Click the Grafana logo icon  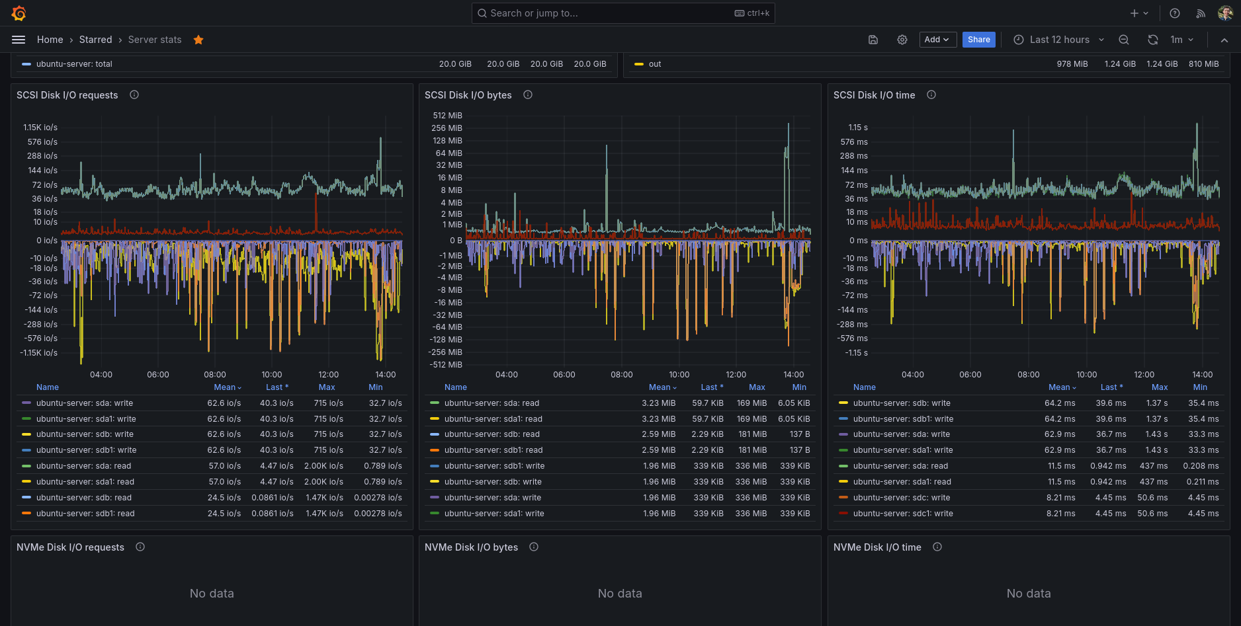tap(19, 13)
